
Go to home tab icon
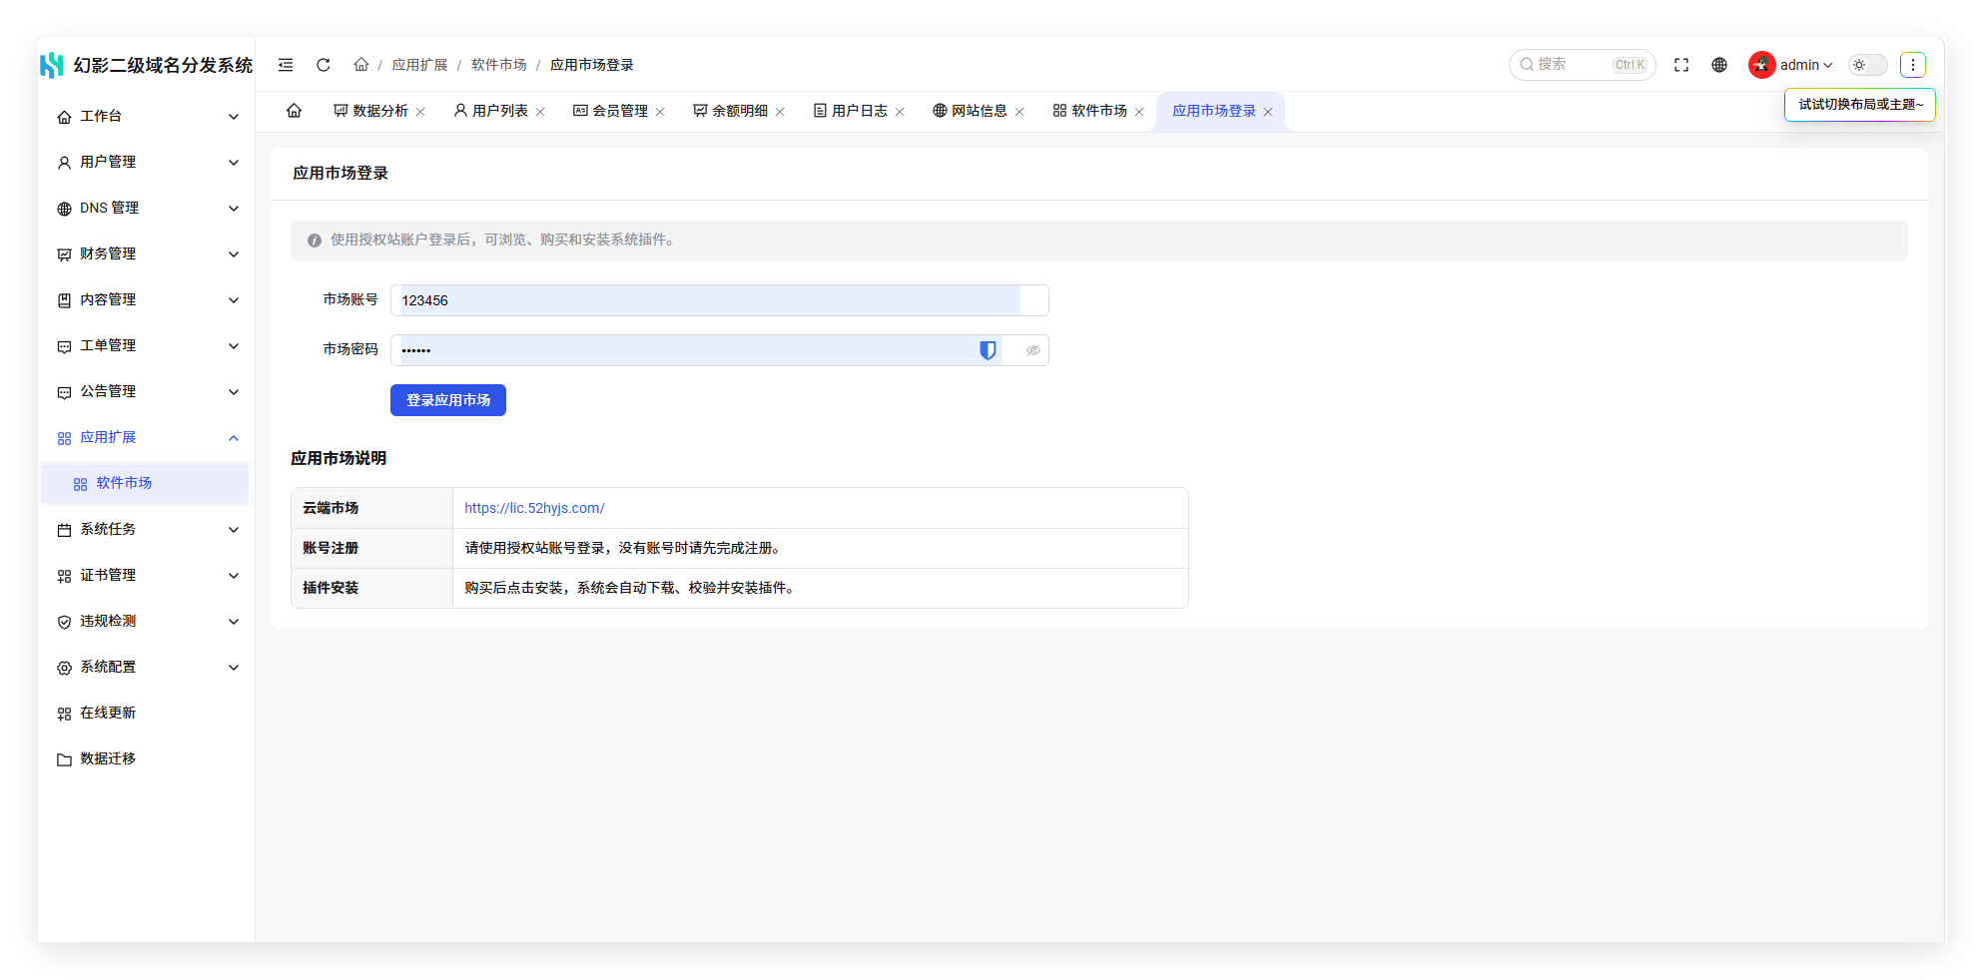coord(295,111)
